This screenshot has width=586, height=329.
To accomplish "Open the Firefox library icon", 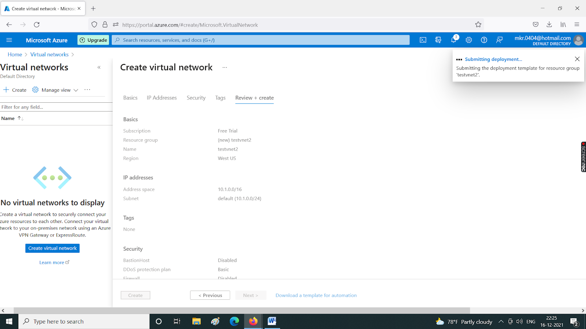I will point(563,24).
